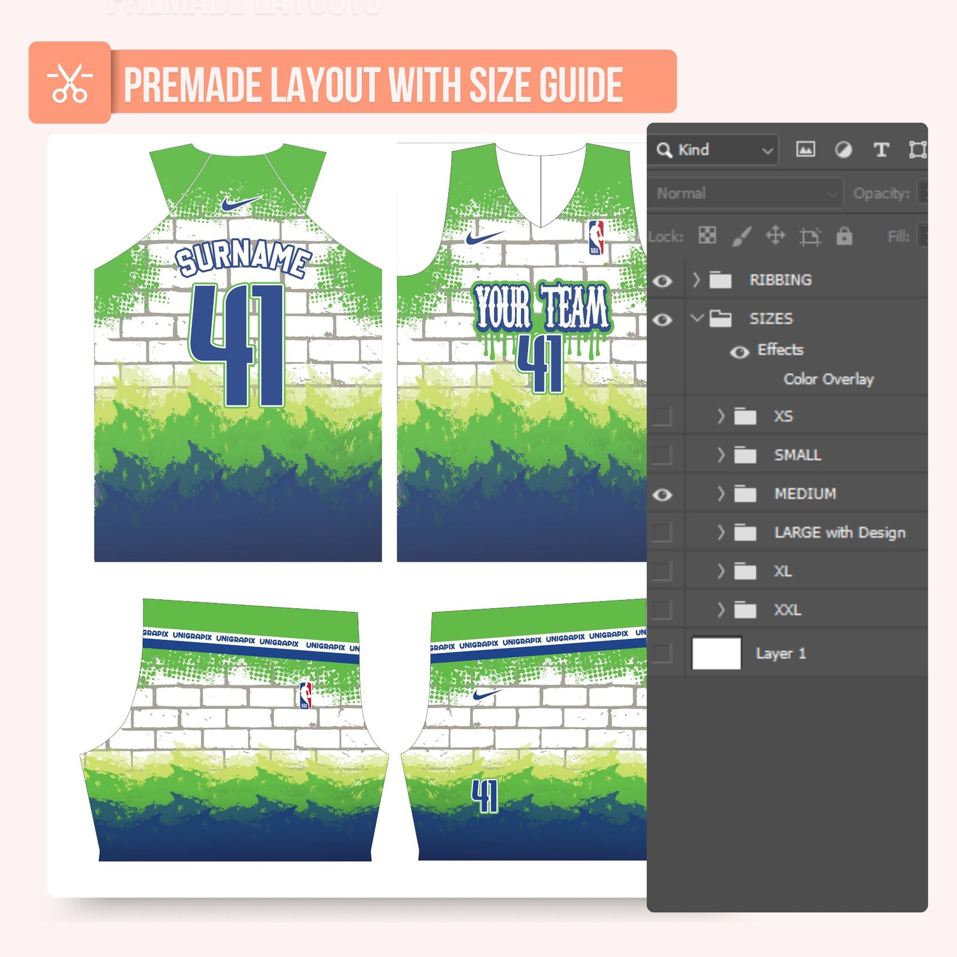
Task: Enable lock transparent pixels
Action: pos(707,236)
